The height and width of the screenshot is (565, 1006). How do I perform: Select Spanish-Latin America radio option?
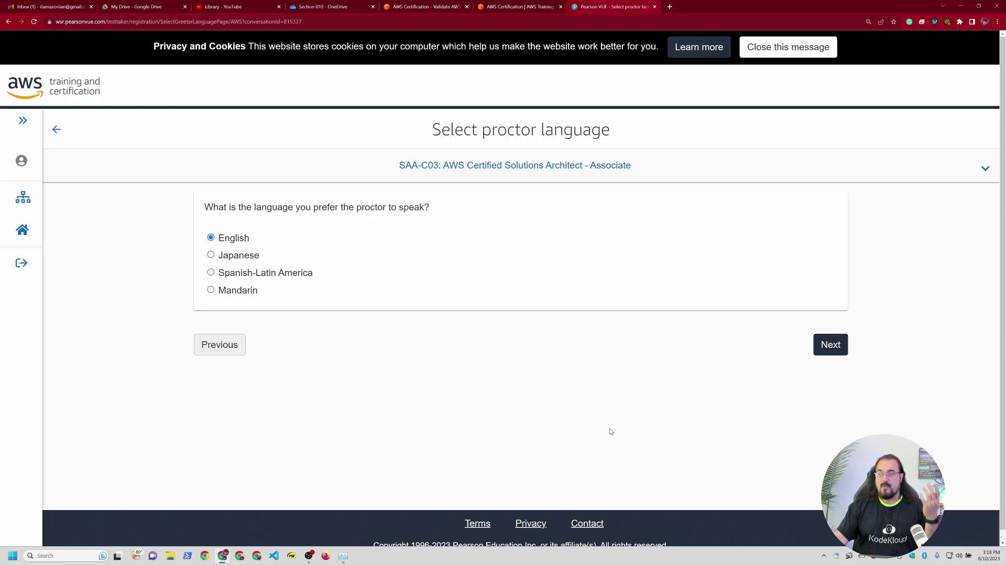click(x=211, y=272)
